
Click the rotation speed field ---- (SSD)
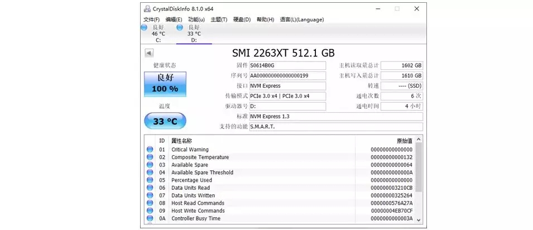click(402, 86)
